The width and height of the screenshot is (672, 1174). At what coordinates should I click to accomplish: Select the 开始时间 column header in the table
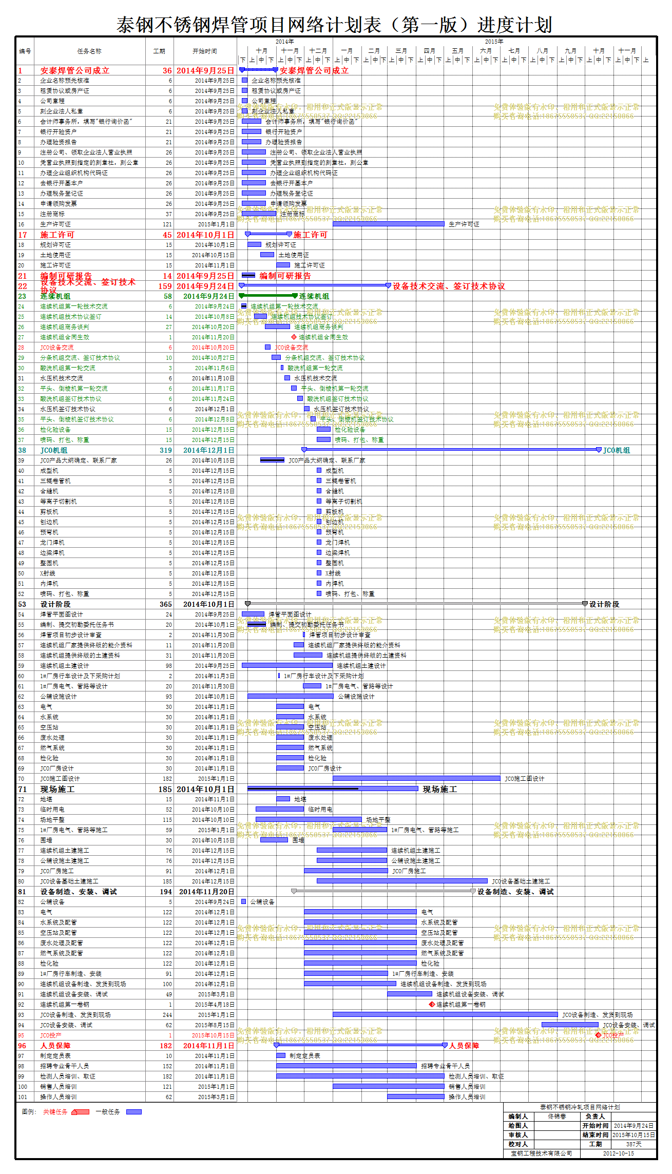[205, 51]
